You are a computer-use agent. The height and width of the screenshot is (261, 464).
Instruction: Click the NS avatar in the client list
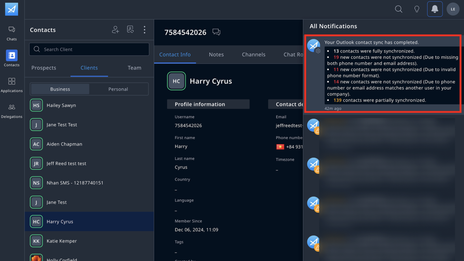click(x=36, y=183)
